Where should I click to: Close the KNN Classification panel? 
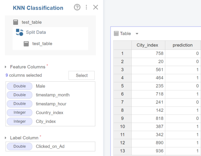(x=96, y=7)
